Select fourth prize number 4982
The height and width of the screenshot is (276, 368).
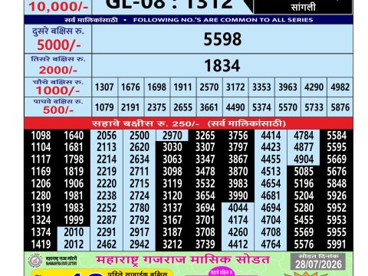[340, 87]
